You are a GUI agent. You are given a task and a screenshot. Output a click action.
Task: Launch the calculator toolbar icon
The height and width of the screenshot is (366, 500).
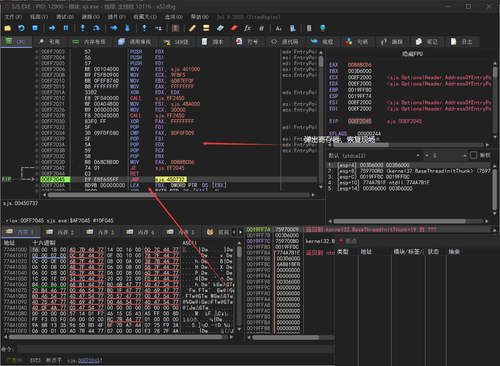[309, 28]
